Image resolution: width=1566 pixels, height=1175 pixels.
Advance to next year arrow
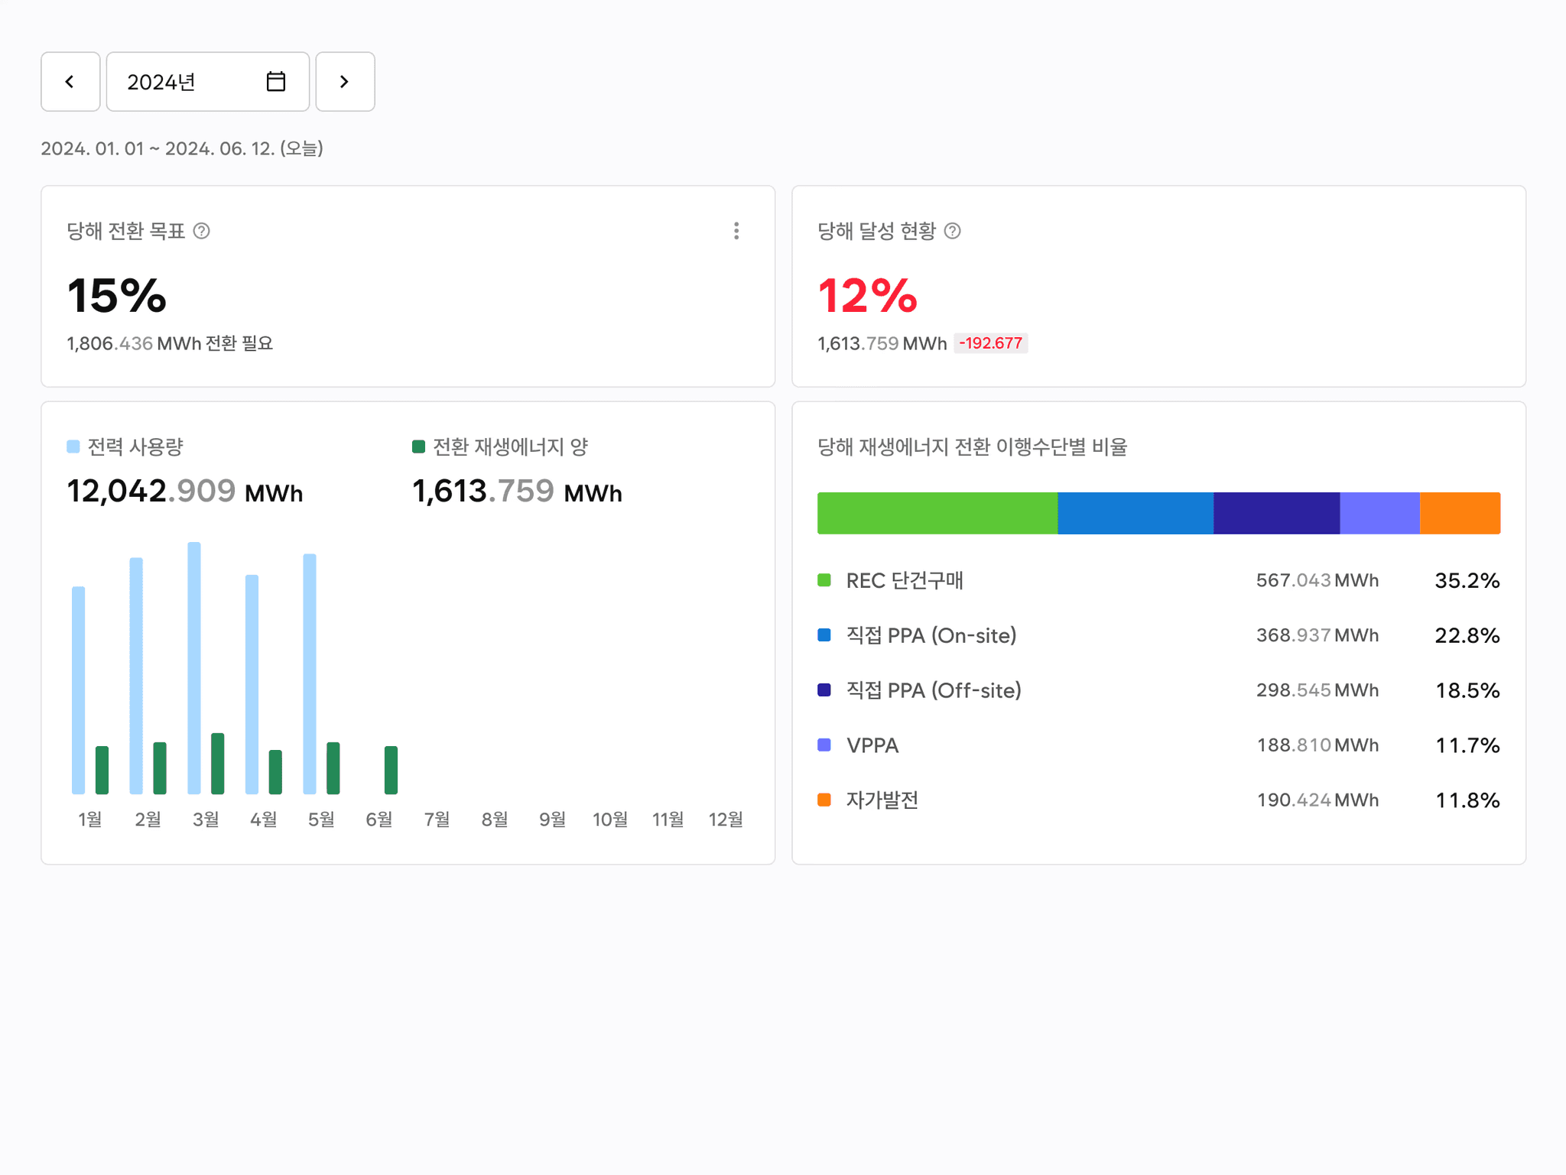click(345, 82)
